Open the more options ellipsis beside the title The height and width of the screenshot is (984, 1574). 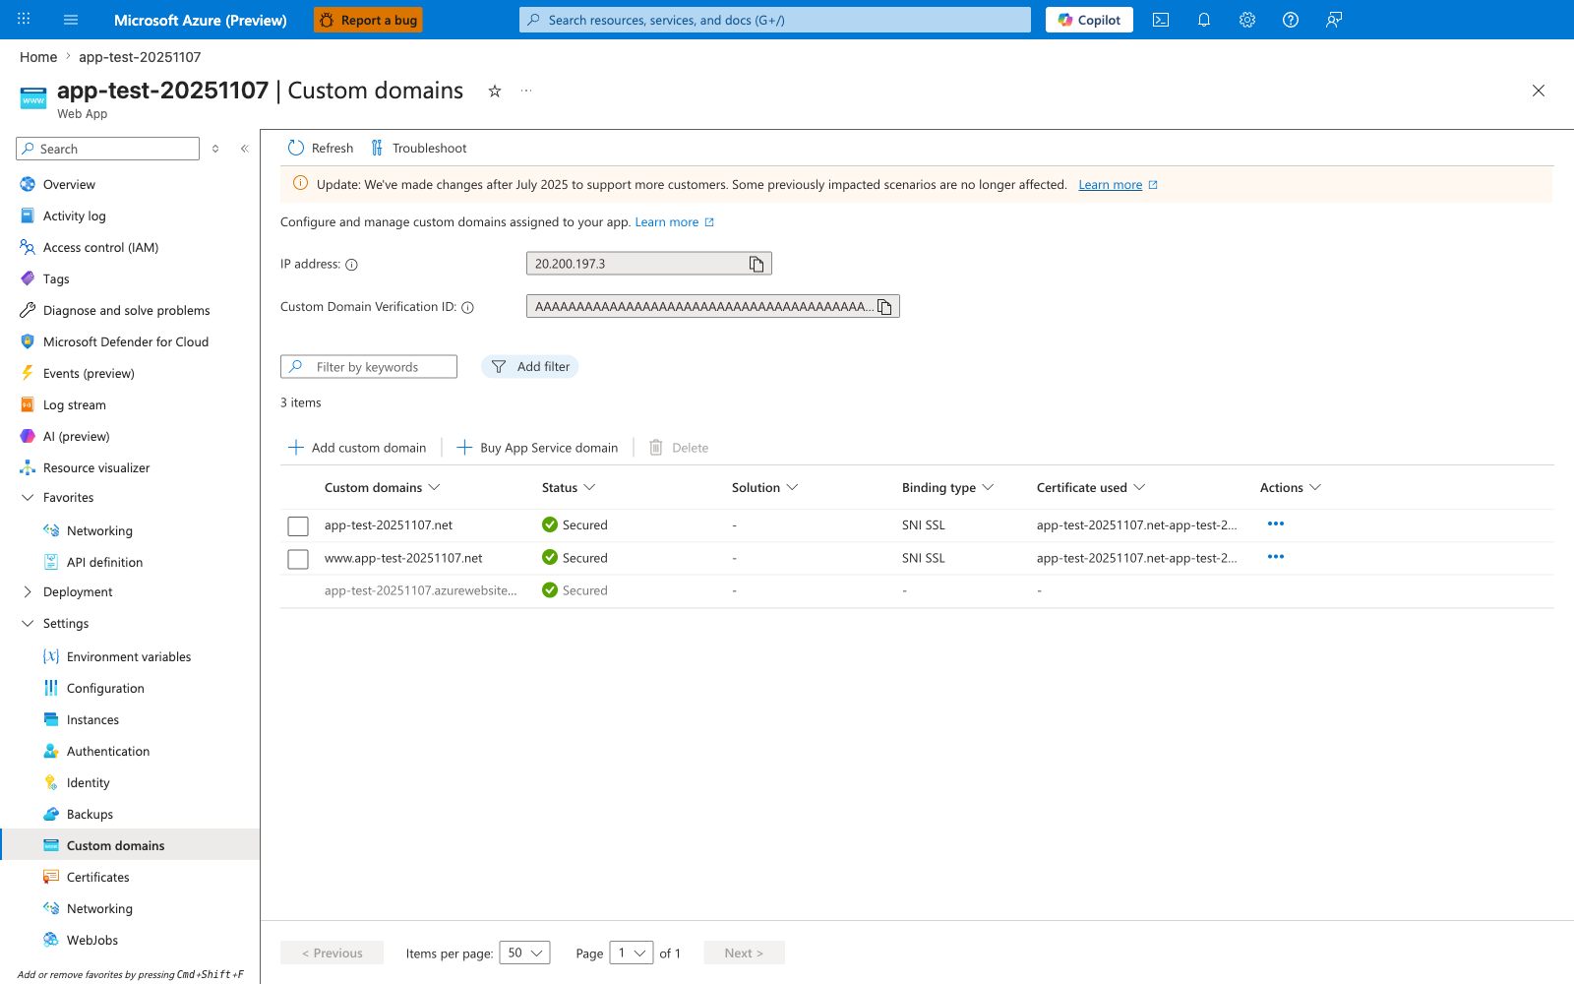coord(526,91)
